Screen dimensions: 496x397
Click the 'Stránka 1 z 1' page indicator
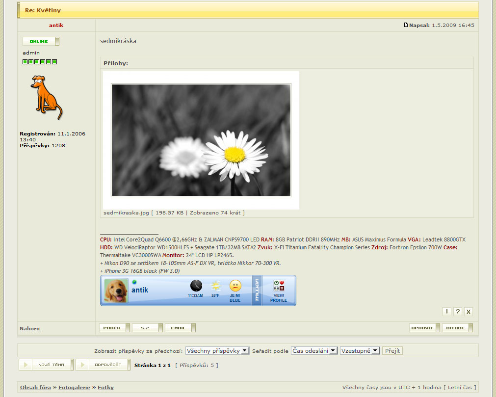click(153, 366)
